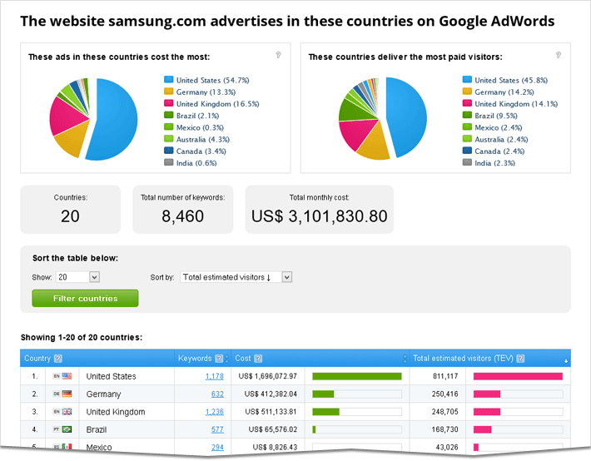Click the gray India swatch in visitors legend
The image size is (591, 461).
click(x=467, y=162)
